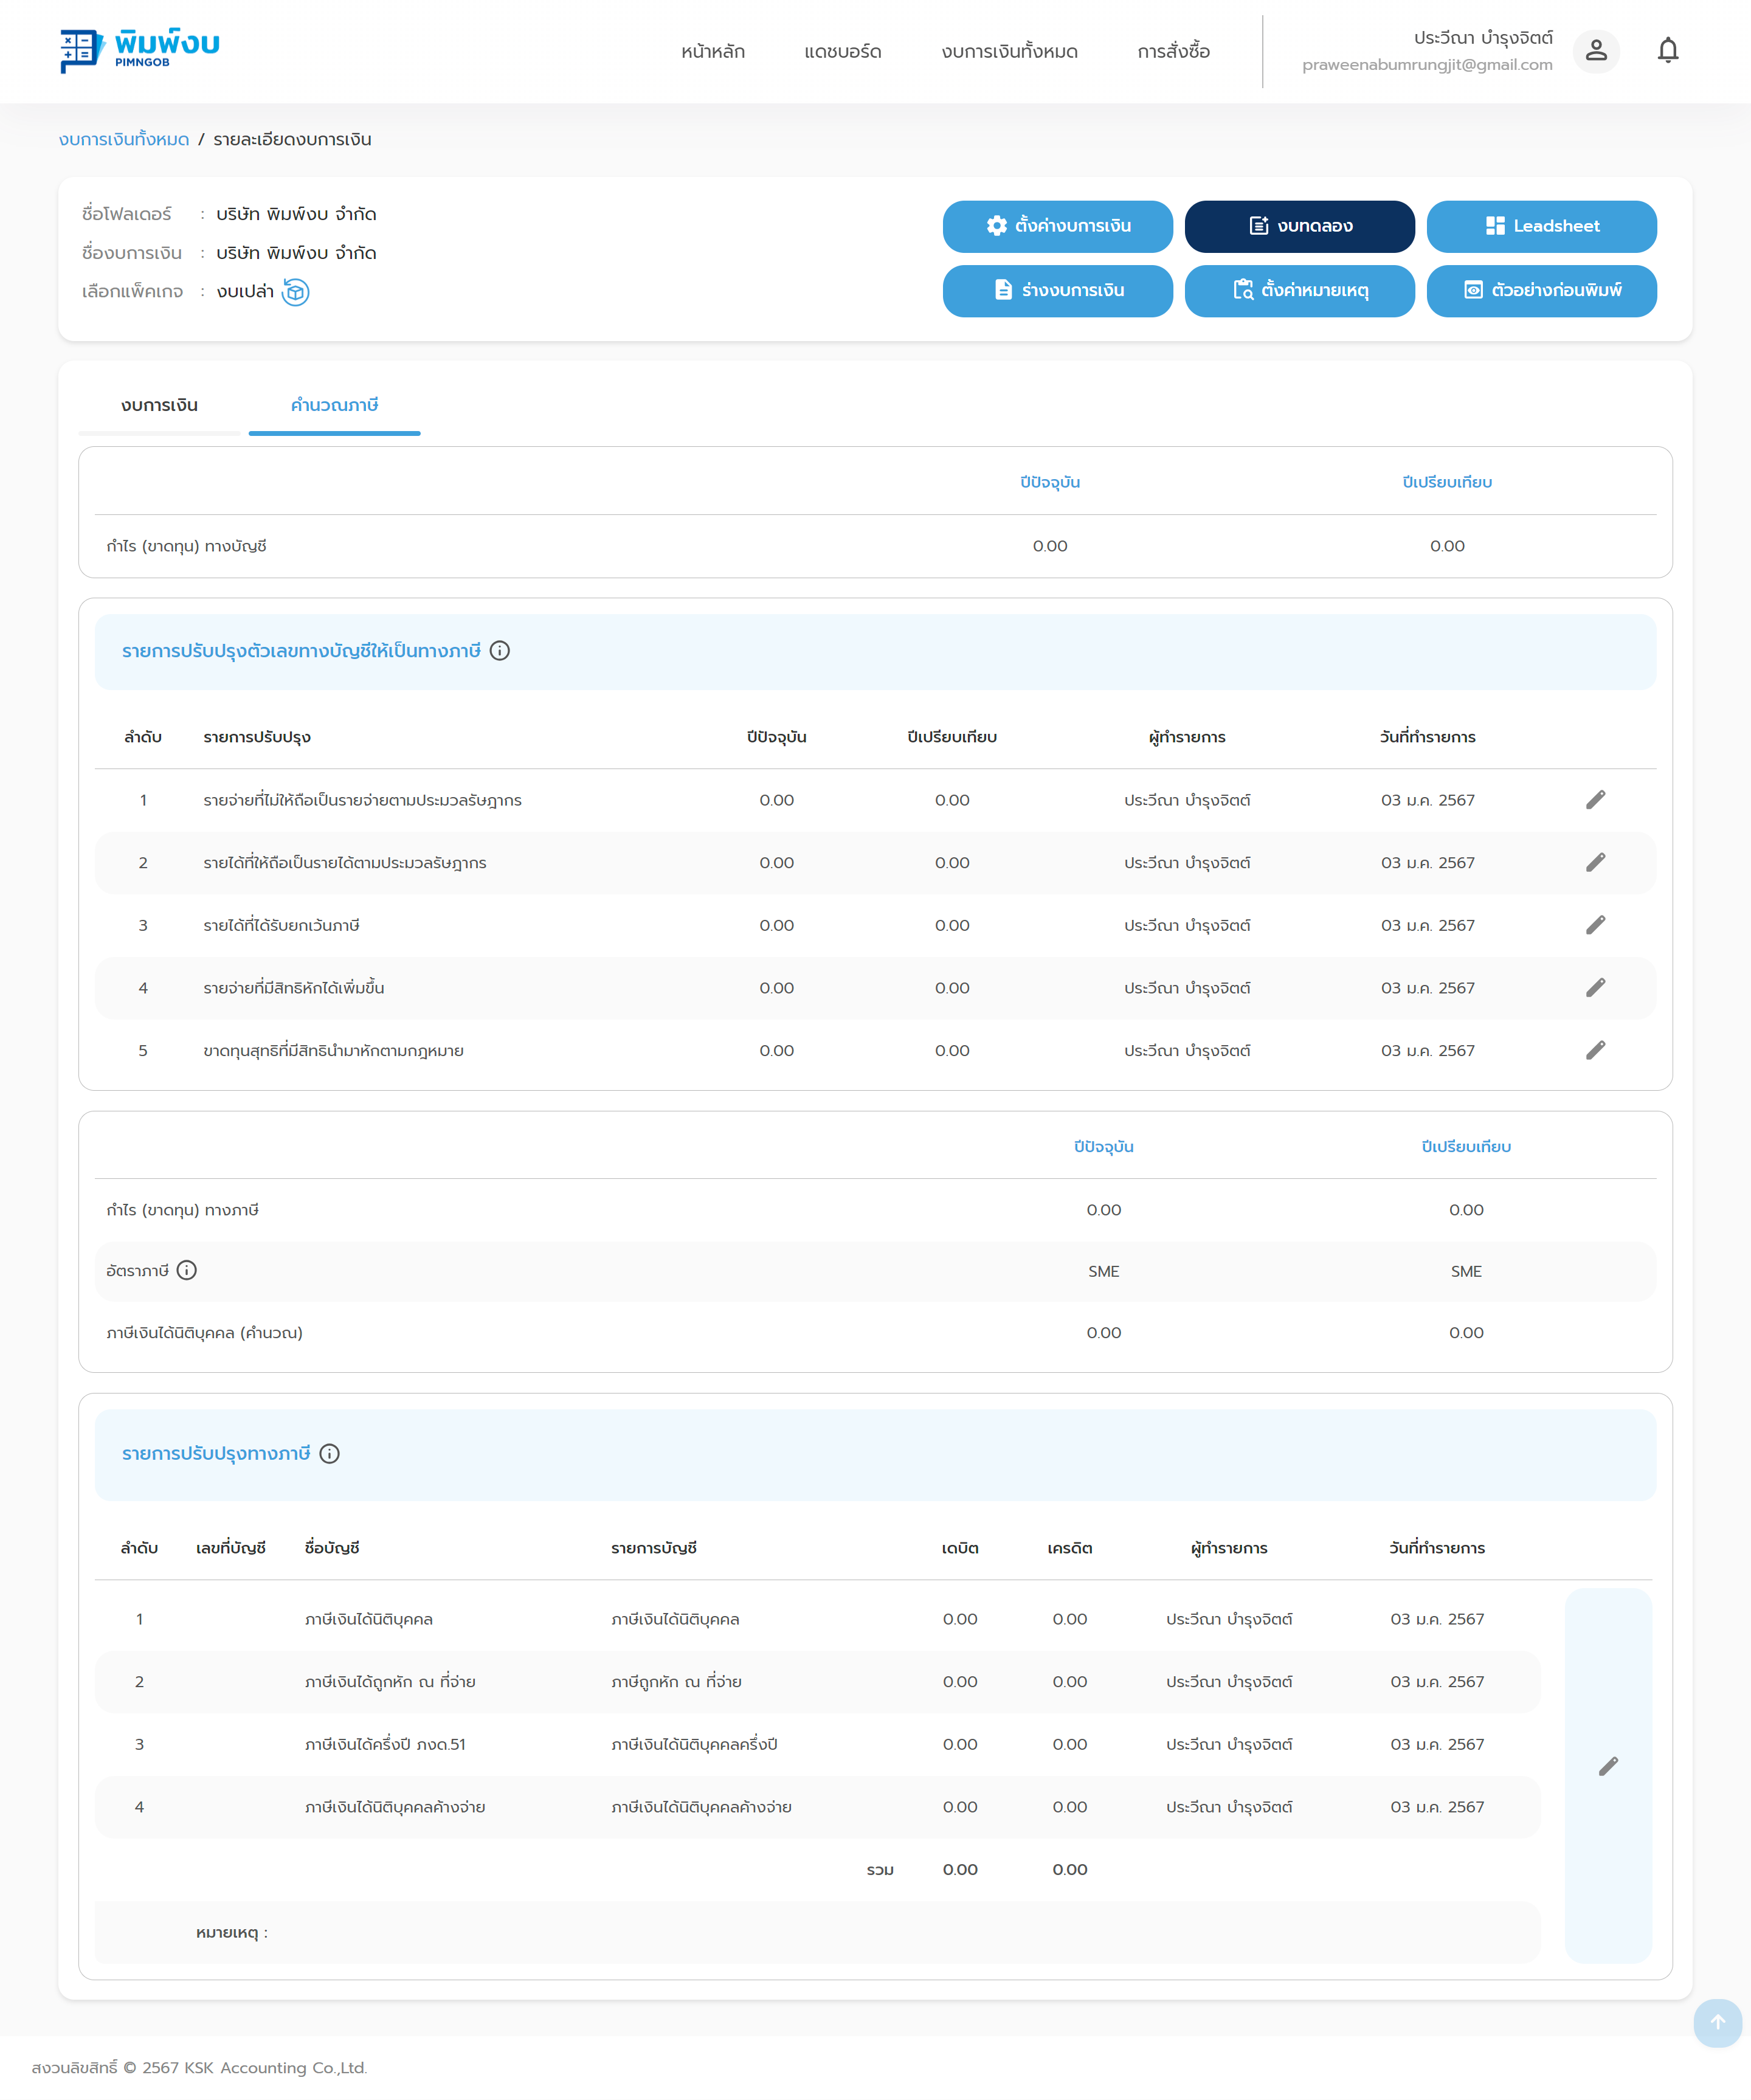1751x2100 pixels.
Task: Click the งบทดลอง button
Action: 1299,226
